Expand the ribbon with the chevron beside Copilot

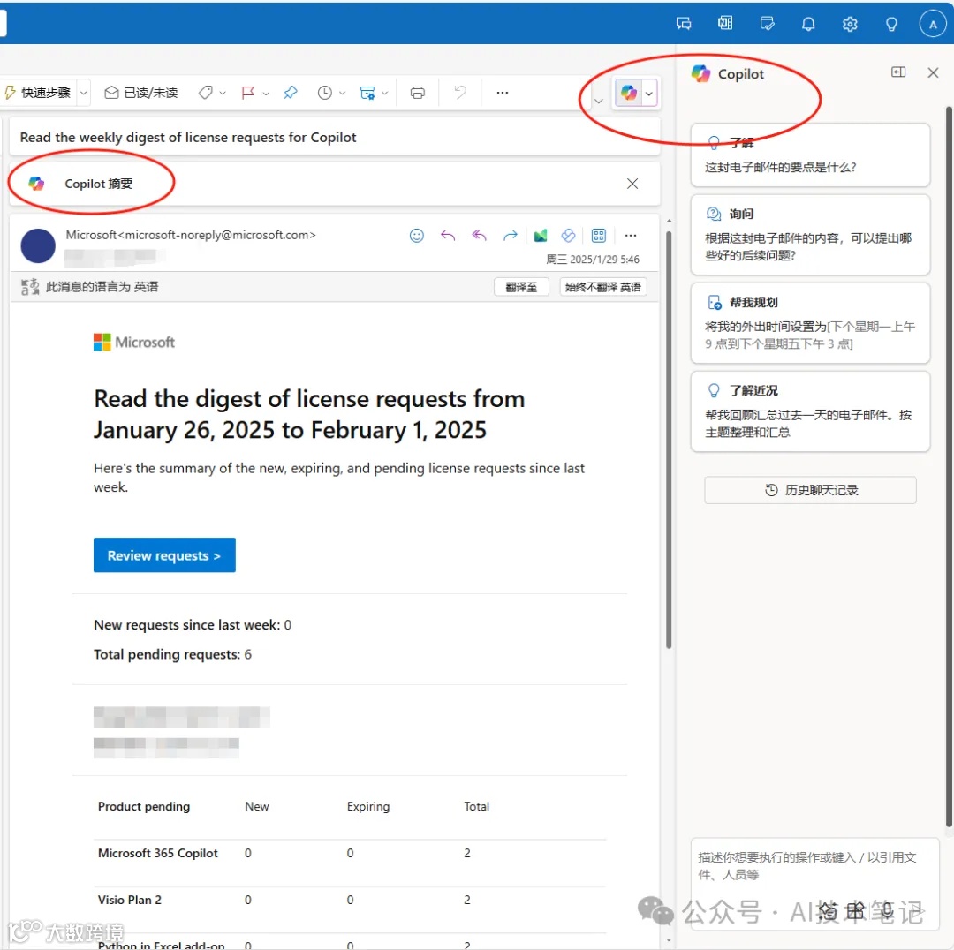pos(599,101)
